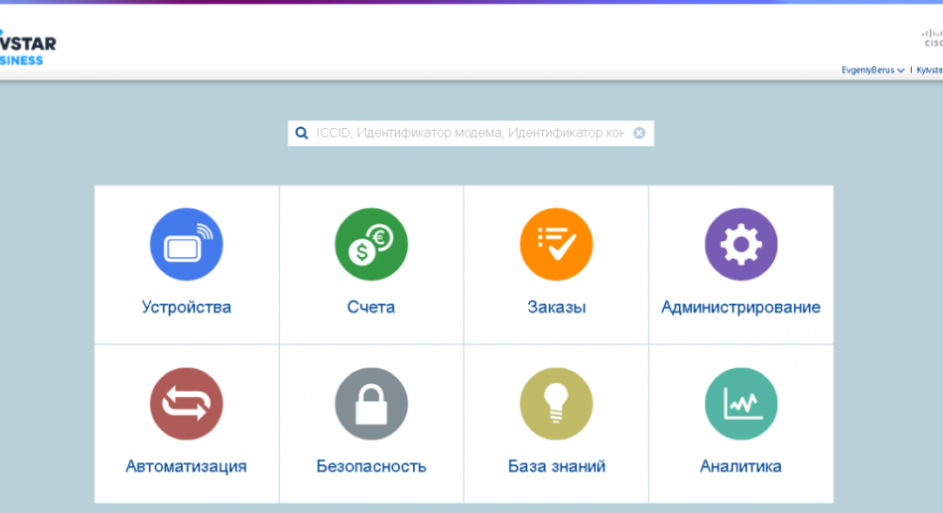This screenshot has width=943, height=513.
Task: Open the green Счета money icon
Action: pos(371,244)
